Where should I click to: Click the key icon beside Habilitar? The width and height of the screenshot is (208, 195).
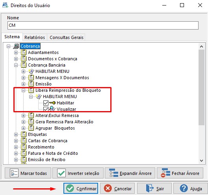point(52,103)
